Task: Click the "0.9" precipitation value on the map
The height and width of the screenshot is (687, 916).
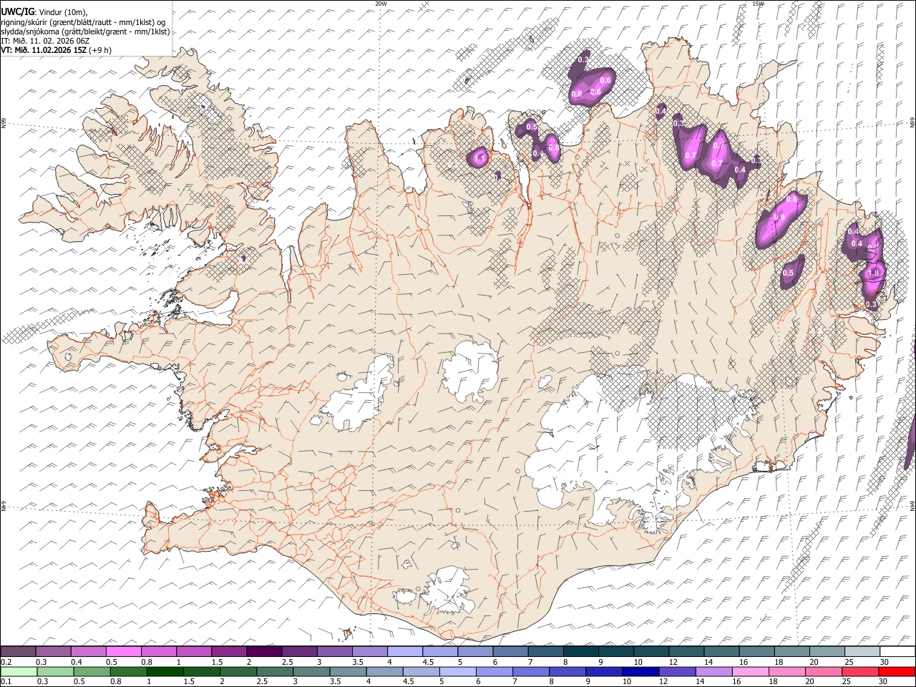Action: [x=780, y=217]
